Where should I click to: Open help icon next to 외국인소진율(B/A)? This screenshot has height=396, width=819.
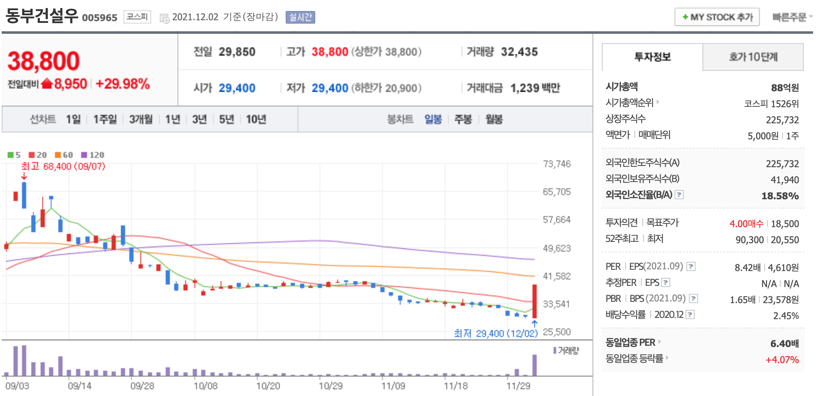click(x=679, y=195)
